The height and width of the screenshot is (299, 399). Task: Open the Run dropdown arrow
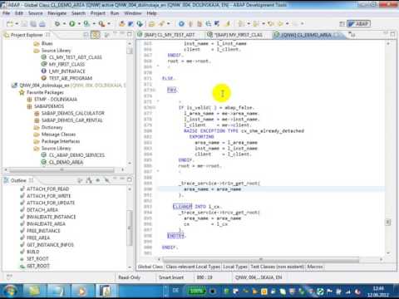tap(79, 24)
